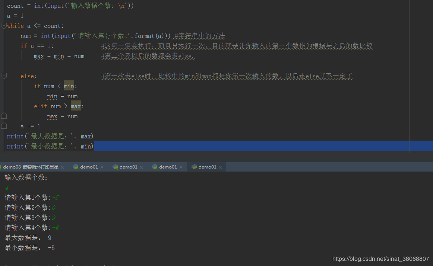This screenshot has height=266, width=433.
Task: Click the Python icon on the active demo01 tab
Action: [x=194, y=167]
